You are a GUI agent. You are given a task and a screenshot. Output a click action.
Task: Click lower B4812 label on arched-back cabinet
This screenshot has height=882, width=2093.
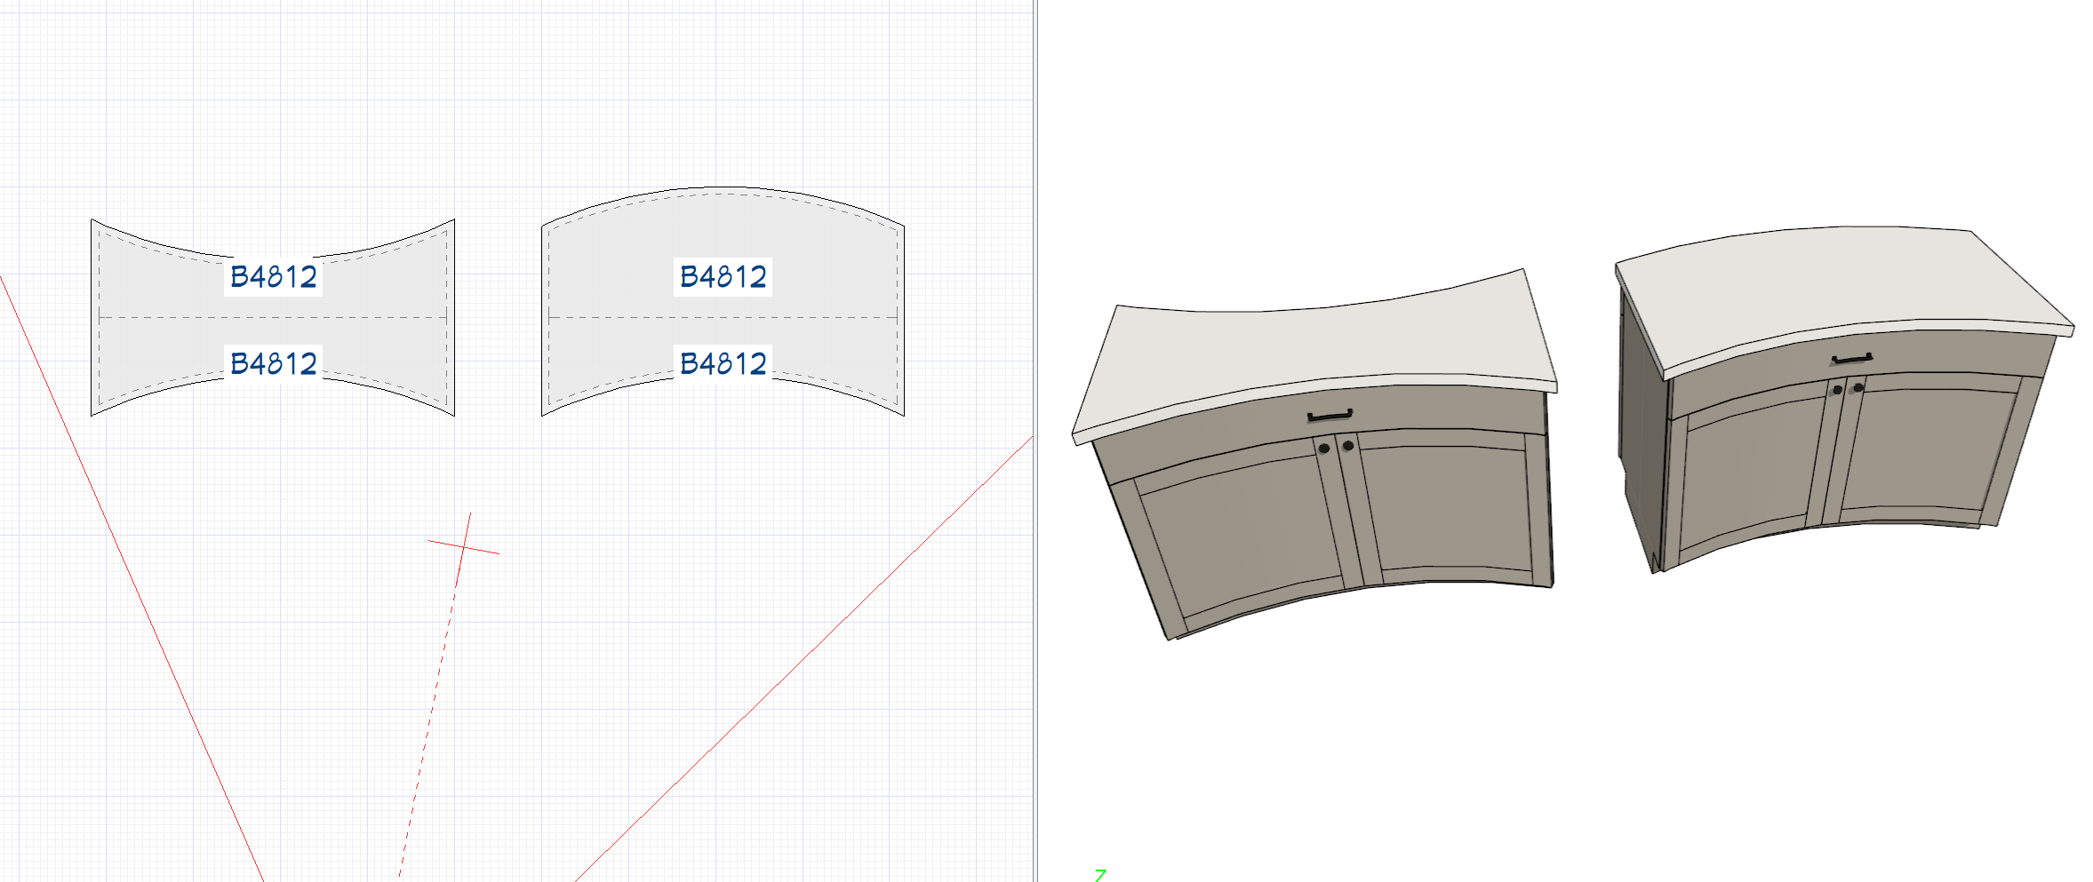[x=723, y=363]
